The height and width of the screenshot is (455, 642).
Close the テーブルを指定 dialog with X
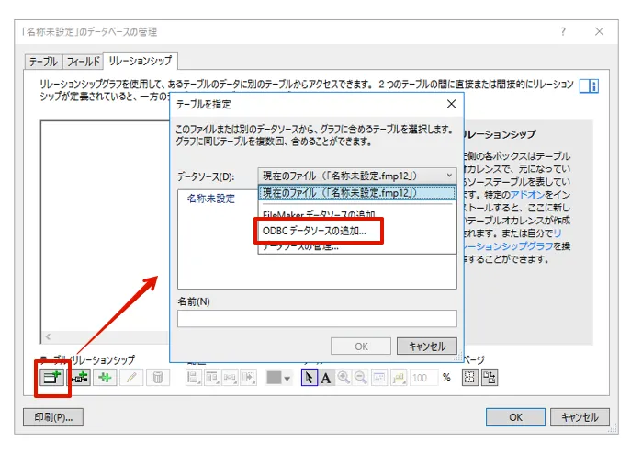point(451,104)
